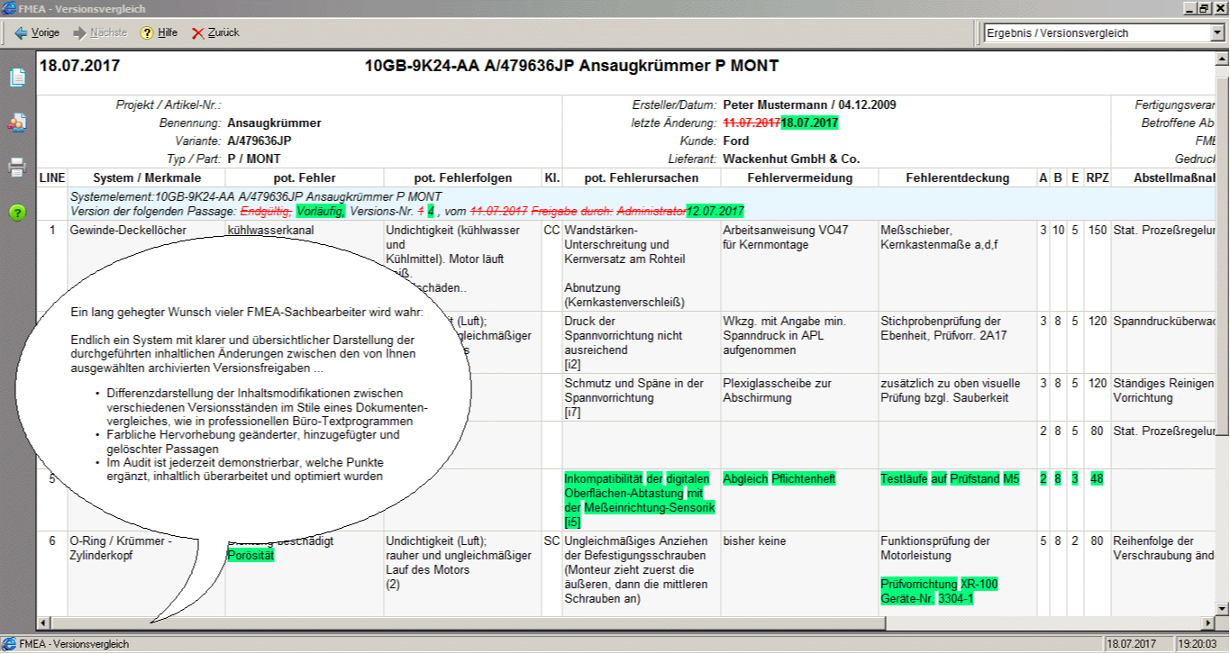Click the FMEA window title icon
The height and width of the screenshot is (654, 1230).
point(8,8)
